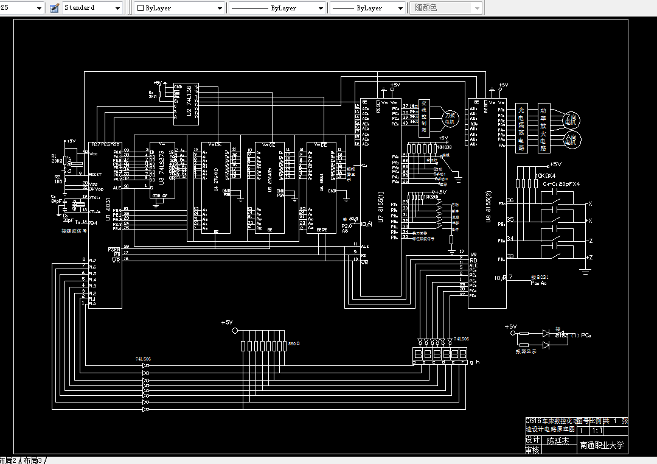Click the 交流控制箱 block
Screen dimensions: 657x464
click(x=424, y=118)
